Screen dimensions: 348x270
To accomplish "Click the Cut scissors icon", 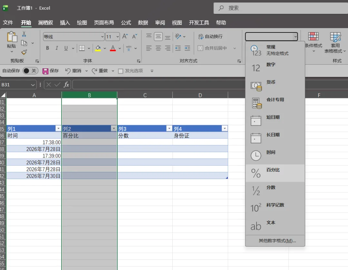I will [x=24, y=34].
